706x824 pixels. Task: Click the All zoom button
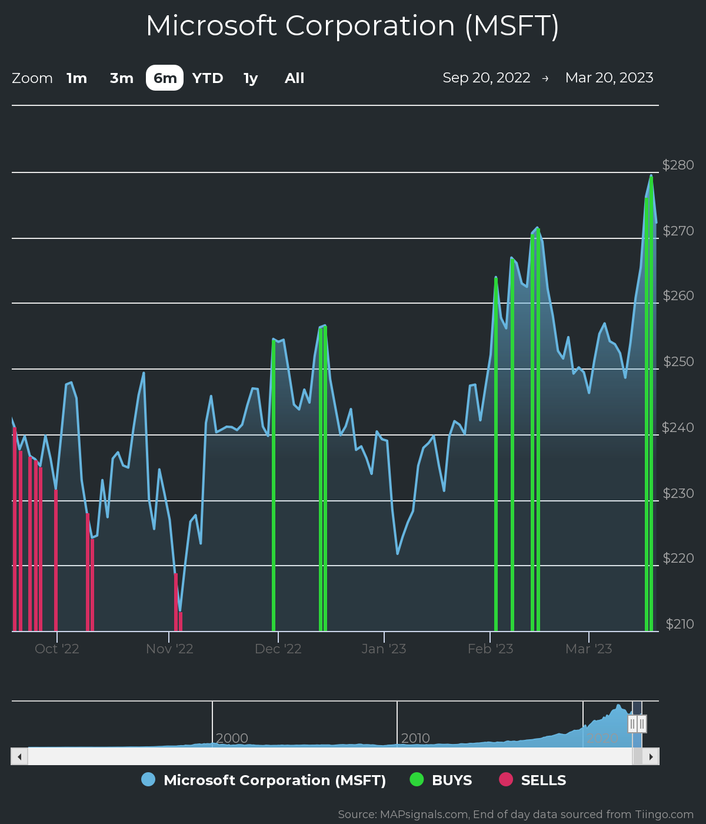pos(294,78)
